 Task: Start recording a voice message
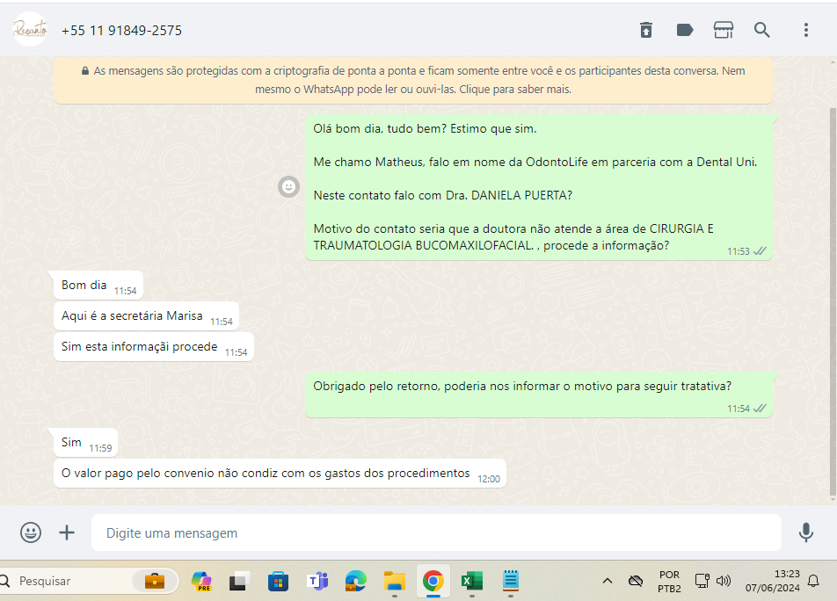click(x=805, y=532)
